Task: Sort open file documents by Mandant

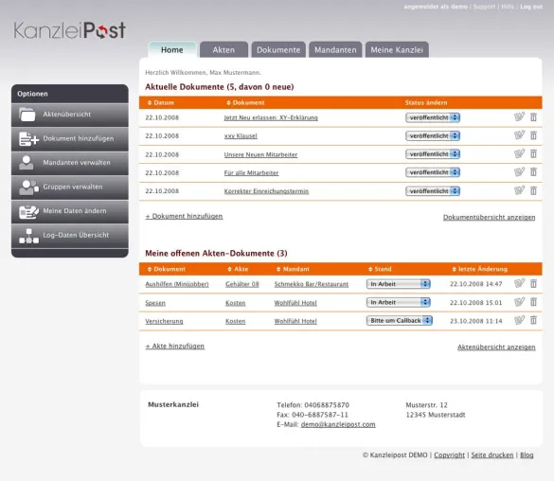Action: point(293,269)
